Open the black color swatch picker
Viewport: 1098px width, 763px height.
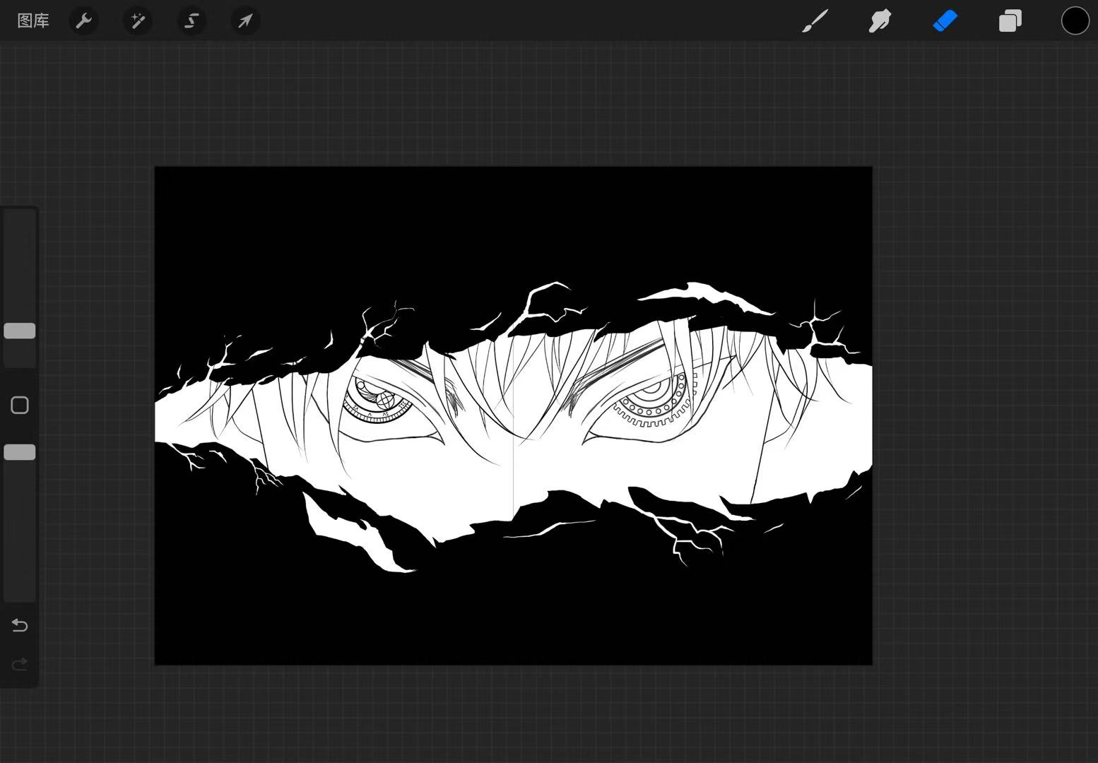click(1075, 21)
